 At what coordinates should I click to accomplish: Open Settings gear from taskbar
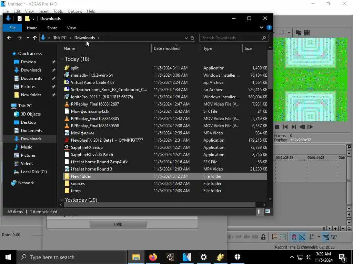click(203, 257)
